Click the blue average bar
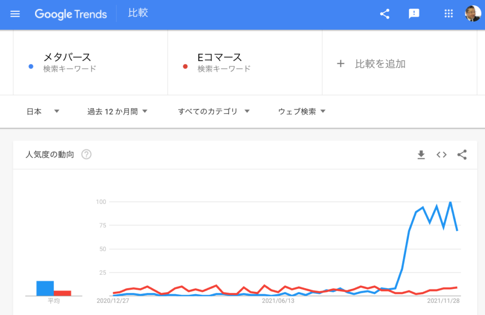 point(45,288)
